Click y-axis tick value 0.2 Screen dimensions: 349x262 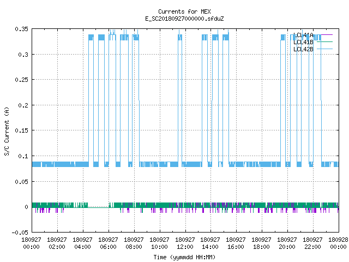pos(23,105)
